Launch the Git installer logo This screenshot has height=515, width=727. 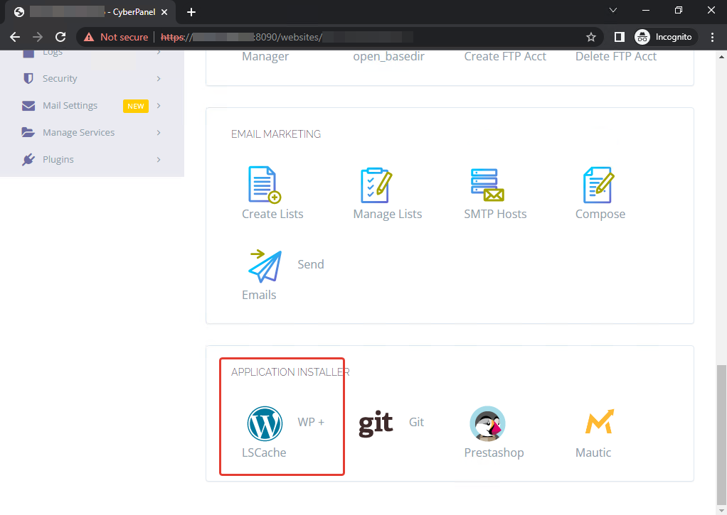pyautogui.click(x=376, y=423)
